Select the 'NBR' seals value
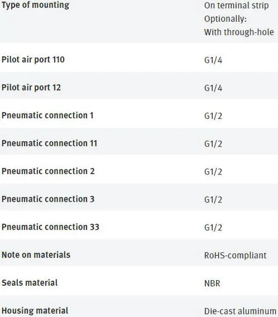Viewport: 278px width, 317px height. pos(212,284)
